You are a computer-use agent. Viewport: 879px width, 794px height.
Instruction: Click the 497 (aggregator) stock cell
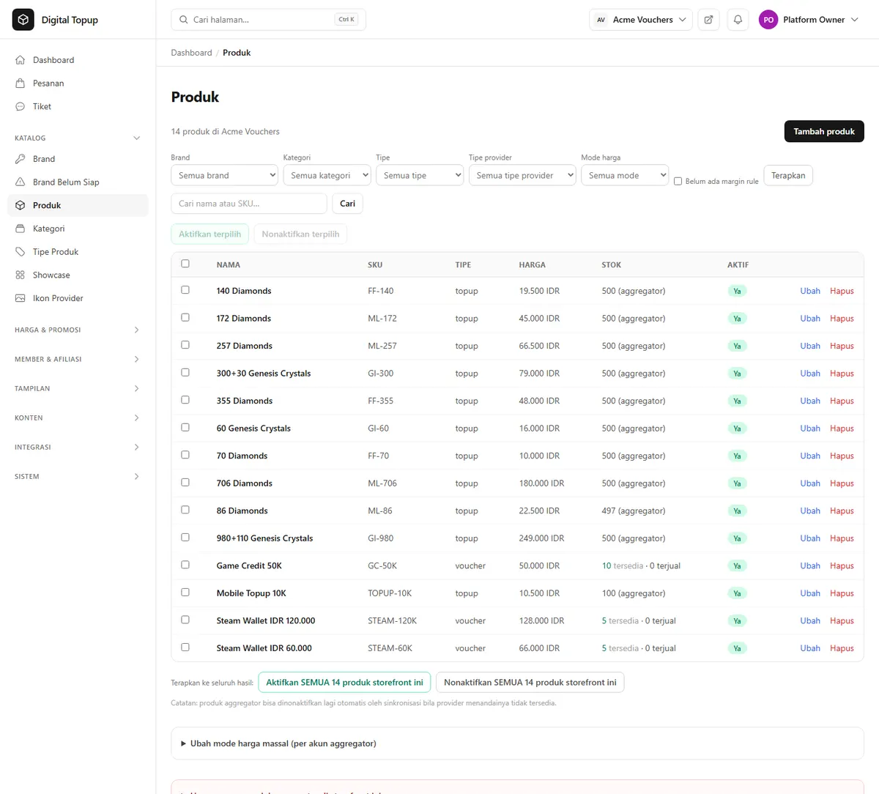(634, 511)
